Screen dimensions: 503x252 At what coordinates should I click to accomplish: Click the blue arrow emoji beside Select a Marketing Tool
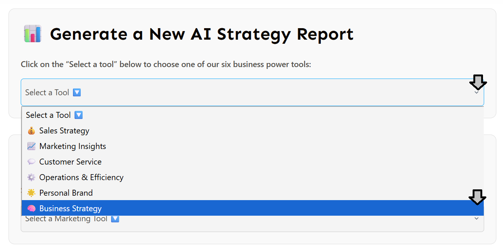point(115,219)
